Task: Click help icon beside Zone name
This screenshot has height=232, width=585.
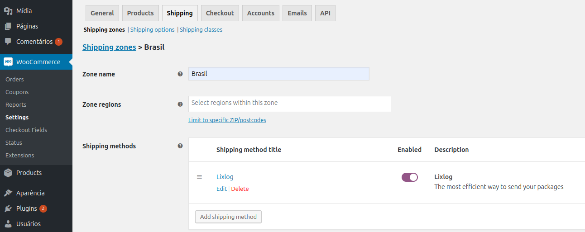Action: coord(180,74)
